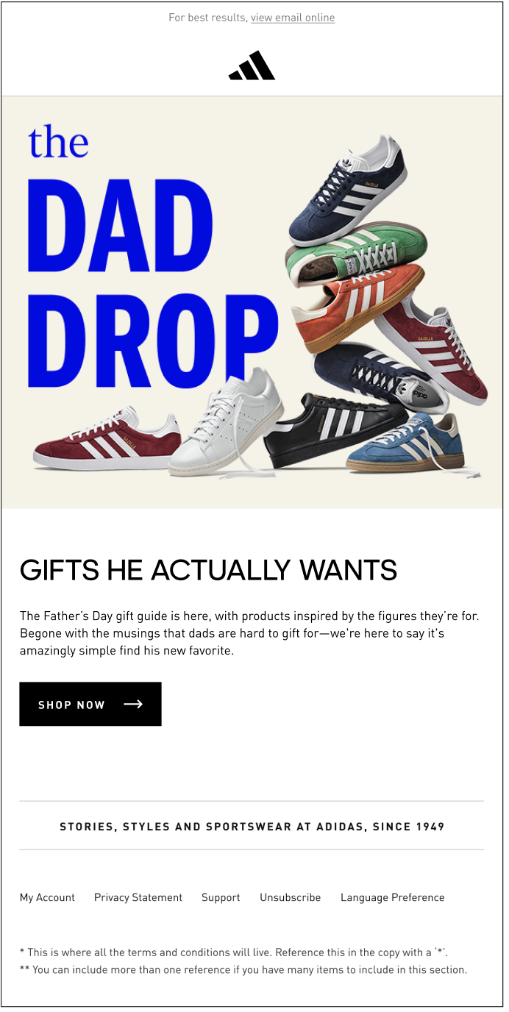
Task: Click the Unsubscribe link
Action: pyautogui.click(x=290, y=897)
